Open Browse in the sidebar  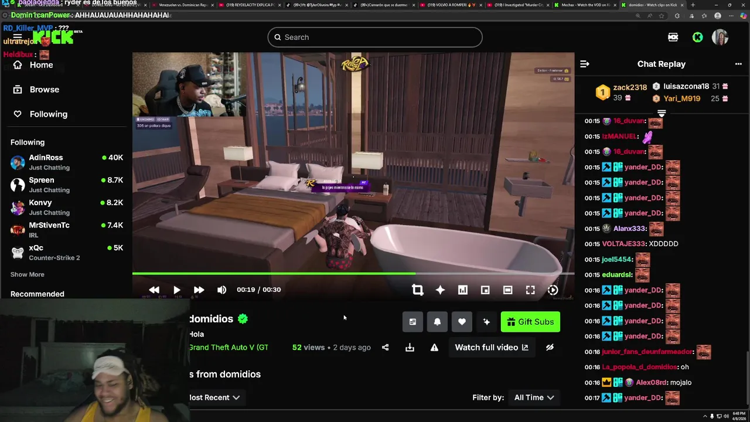click(x=36, y=90)
